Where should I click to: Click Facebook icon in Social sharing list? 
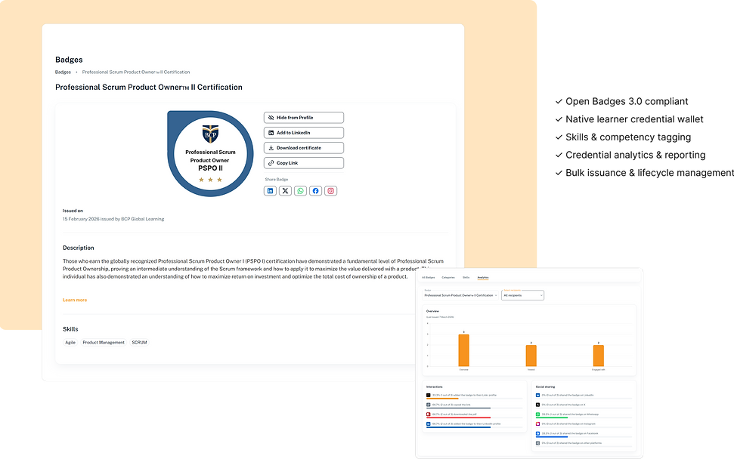[538, 433]
